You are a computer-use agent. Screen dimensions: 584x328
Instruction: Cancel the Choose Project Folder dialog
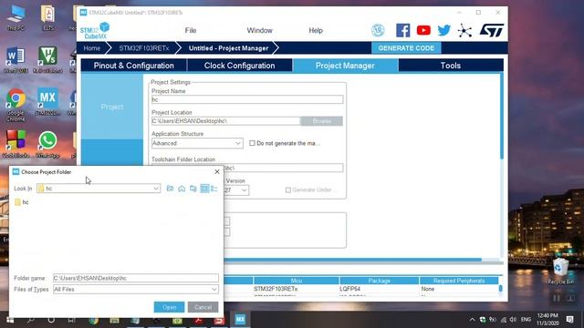click(203, 307)
